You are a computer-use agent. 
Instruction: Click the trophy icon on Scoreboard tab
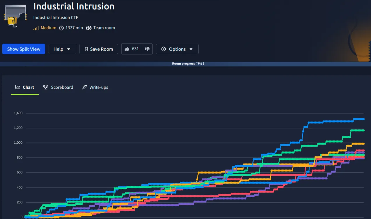[45, 87]
